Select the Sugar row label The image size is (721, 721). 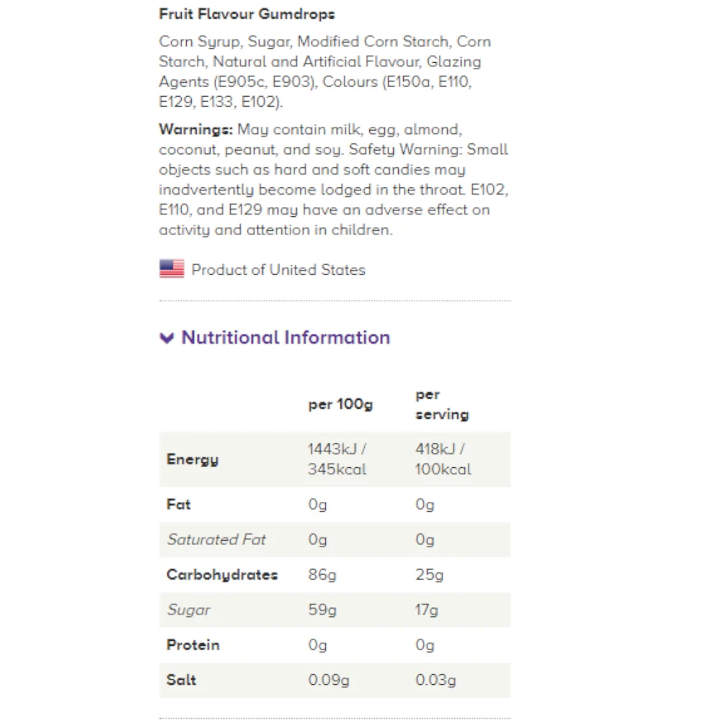[x=188, y=610]
